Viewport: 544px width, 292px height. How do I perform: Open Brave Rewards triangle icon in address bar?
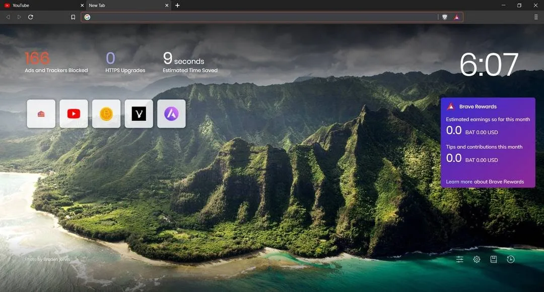456,17
